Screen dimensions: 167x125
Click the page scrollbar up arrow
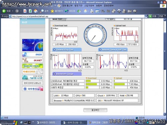point(165,20)
